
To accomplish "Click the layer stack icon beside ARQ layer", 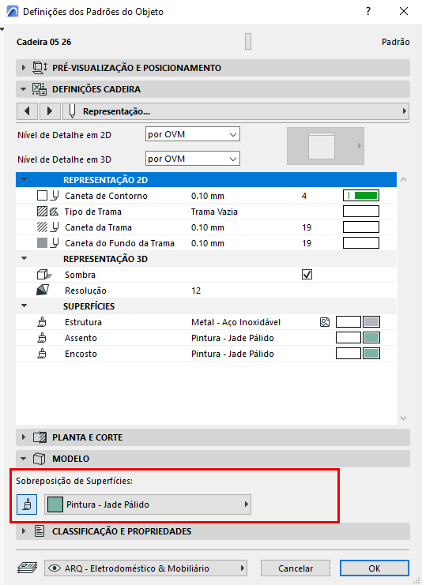I will 27,568.
